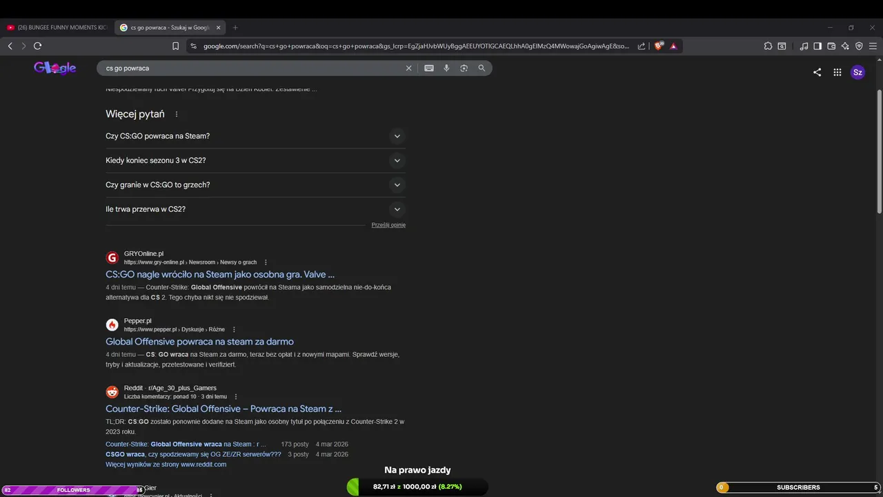Screen dimensions: 883x497
Task: Go back to the previous page
Action: (x=10, y=46)
